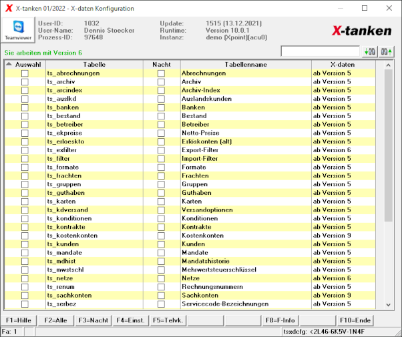Image resolution: width=402 pixels, height=337 pixels.
Task: Click the red X app icon in title bar
Action: (9, 8)
